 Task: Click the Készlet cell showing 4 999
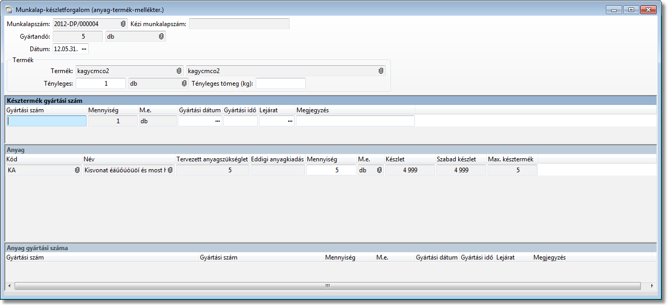tap(410, 170)
